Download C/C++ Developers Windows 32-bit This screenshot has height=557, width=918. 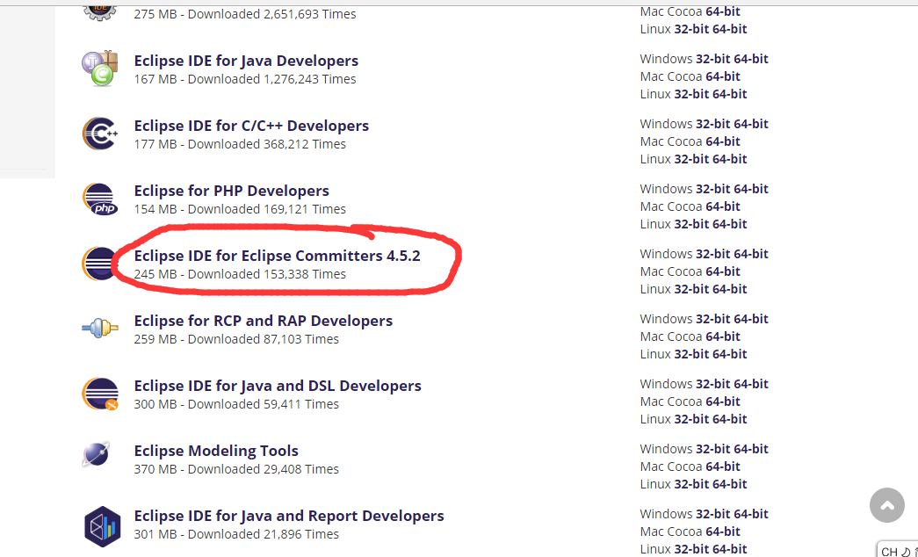tap(712, 124)
